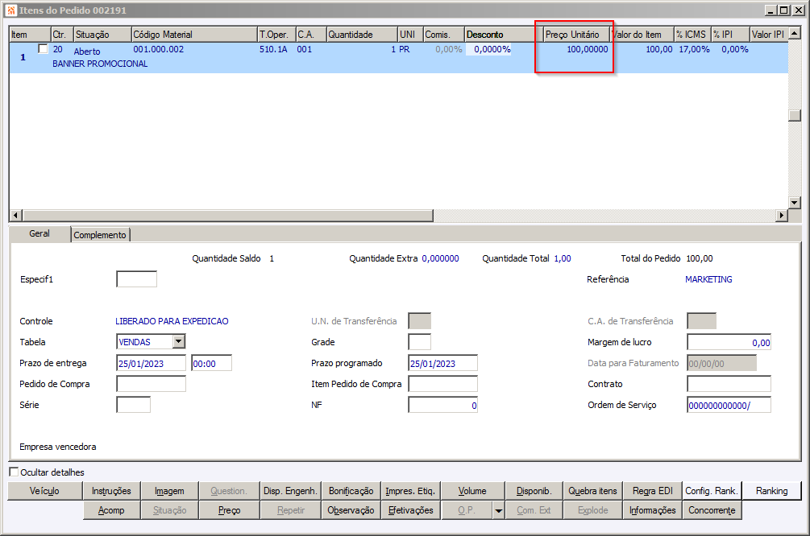The width and height of the screenshot is (810, 536).
Task: Click the Pedido de Compra input field
Action: coord(152,384)
